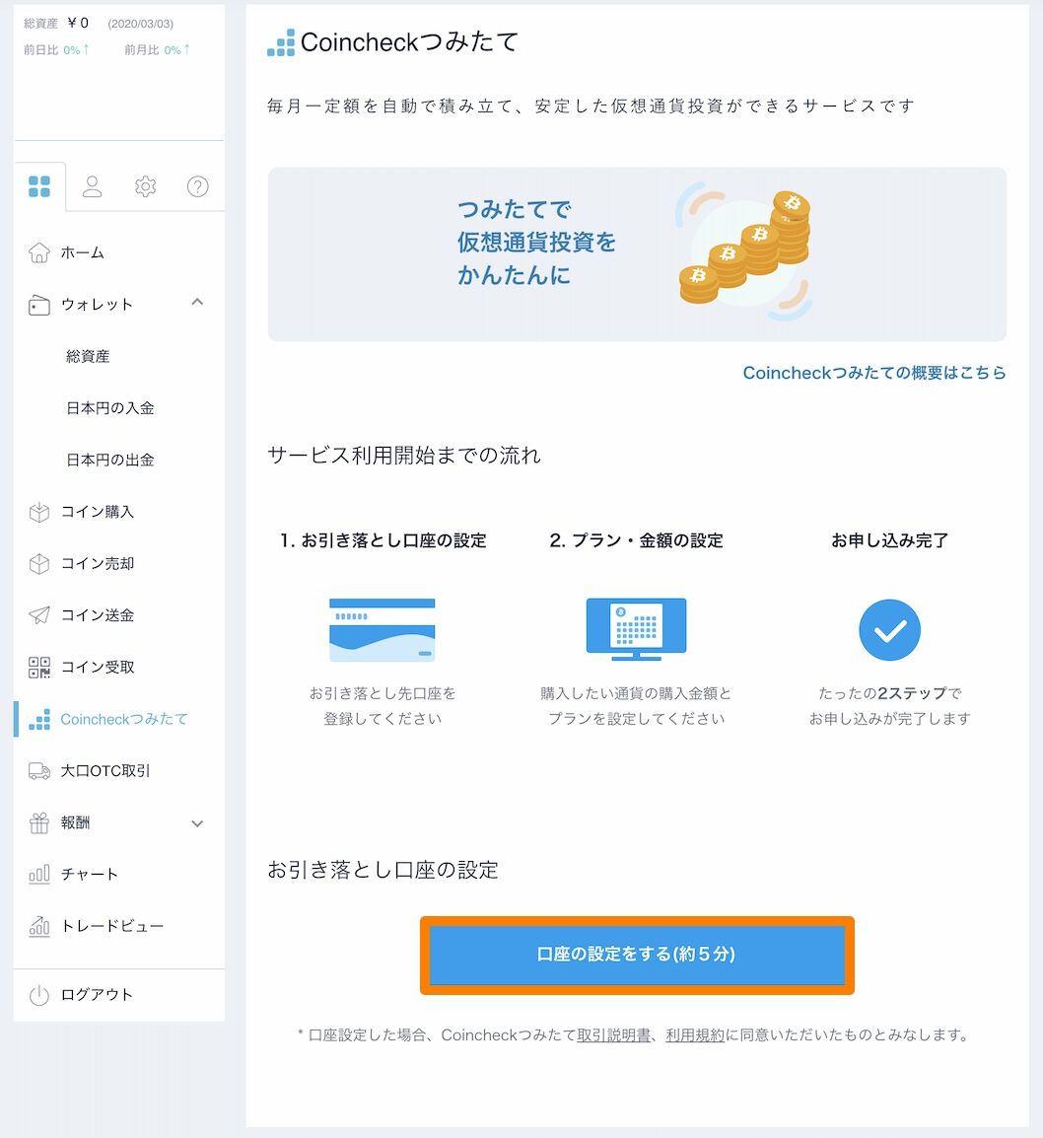Go to チャート
The height and width of the screenshot is (1138, 1043).
89,875
